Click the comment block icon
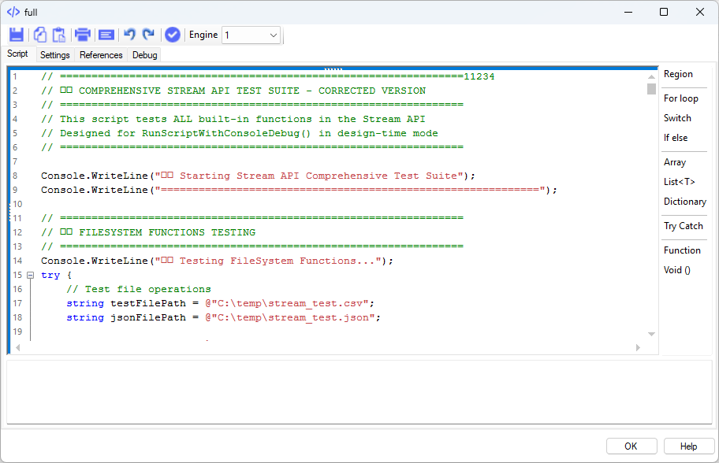 106,35
